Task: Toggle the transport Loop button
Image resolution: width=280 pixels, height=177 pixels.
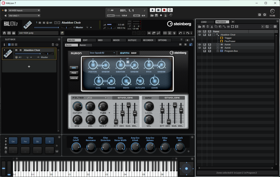Action: tap(170, 10)
